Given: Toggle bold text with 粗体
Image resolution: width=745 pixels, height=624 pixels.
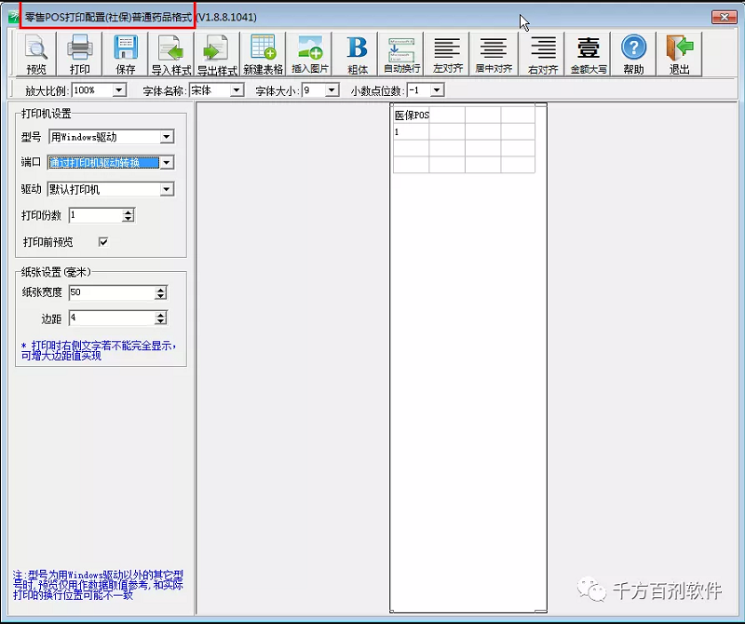Looking at the screenshot, I should [x=357, y=54].
